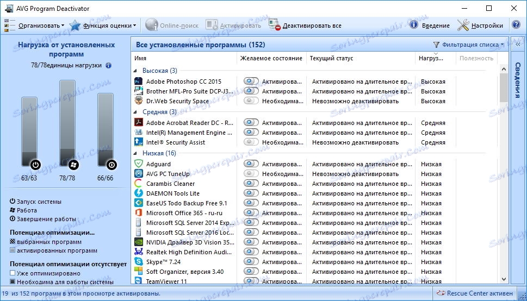
Task: Click the star icon of Функция оценки
Action: [75, 26]
